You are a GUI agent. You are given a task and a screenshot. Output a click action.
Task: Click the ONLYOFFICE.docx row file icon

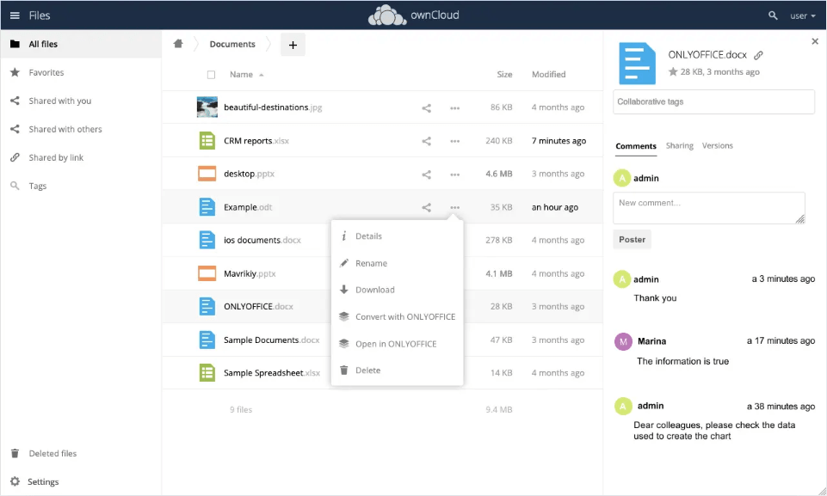pyautogui.click(x=207, y=306)
